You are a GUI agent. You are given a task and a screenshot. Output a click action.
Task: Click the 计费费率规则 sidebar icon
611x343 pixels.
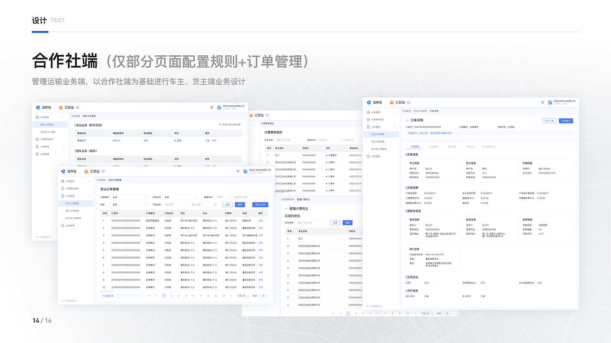coord(62,188)
